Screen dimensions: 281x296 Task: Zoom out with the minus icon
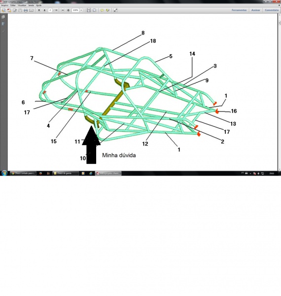pos(63,10)
